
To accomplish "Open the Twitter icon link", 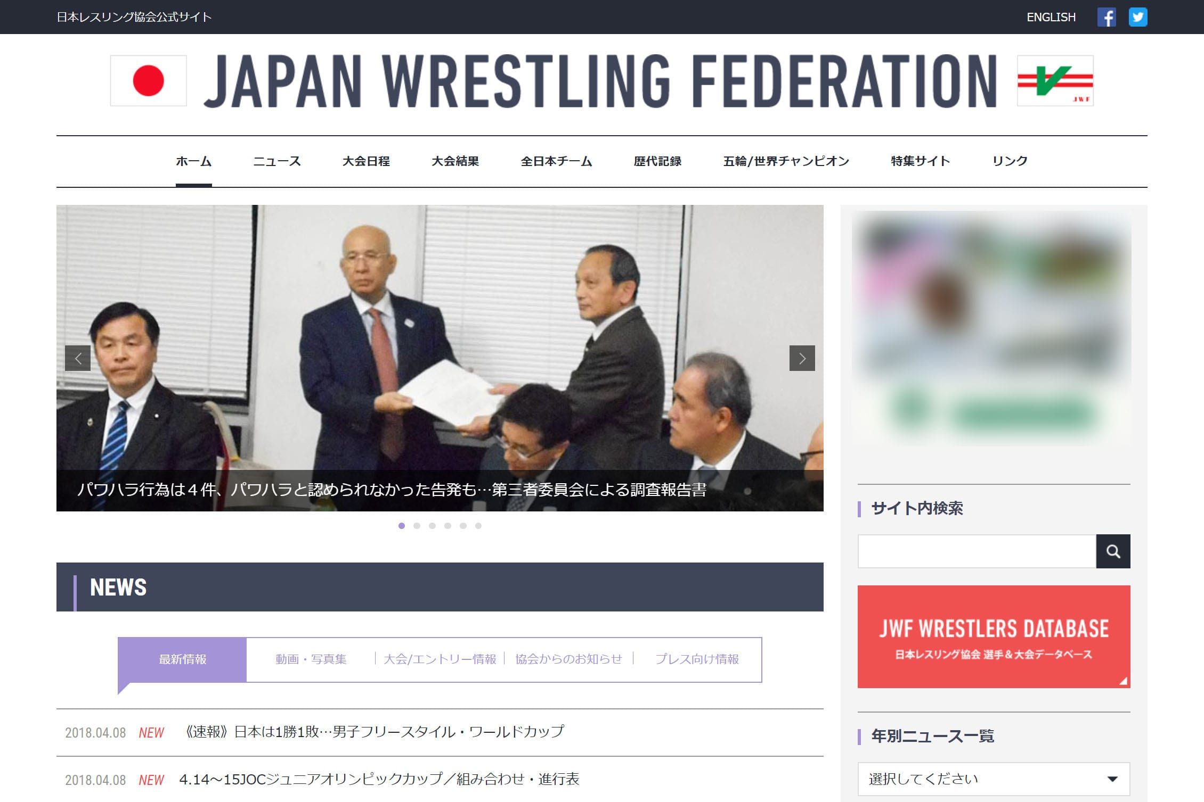I will [x=1138, y=17].
